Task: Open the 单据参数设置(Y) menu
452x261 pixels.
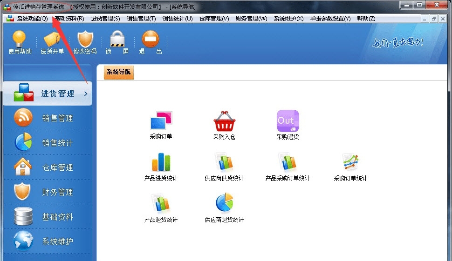Action: 330,19
